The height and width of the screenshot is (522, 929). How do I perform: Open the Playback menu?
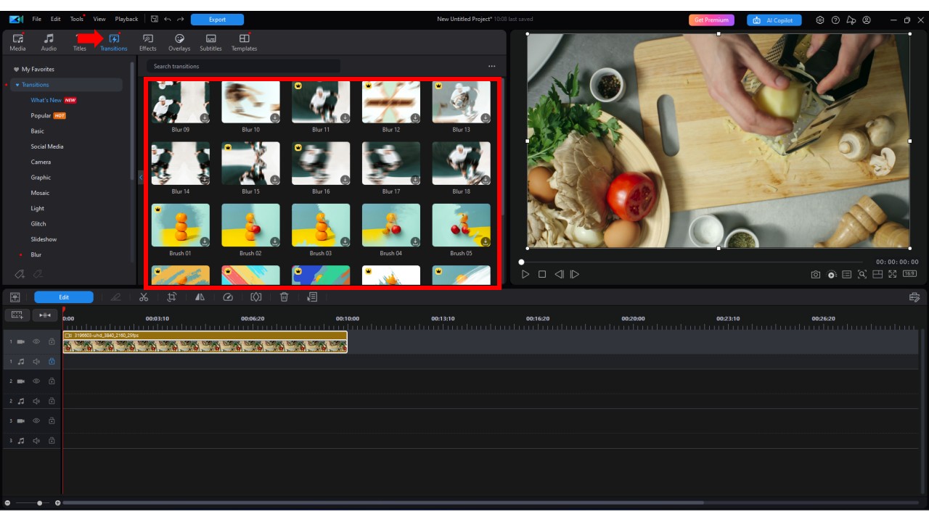126,20
